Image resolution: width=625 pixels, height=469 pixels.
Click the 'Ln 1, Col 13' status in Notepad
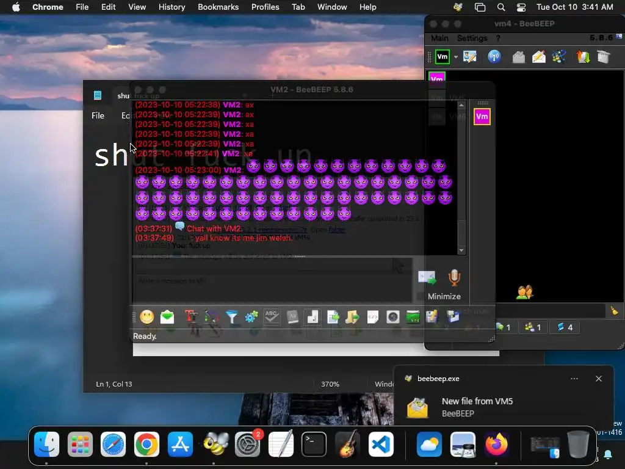(x=114, y=384)
